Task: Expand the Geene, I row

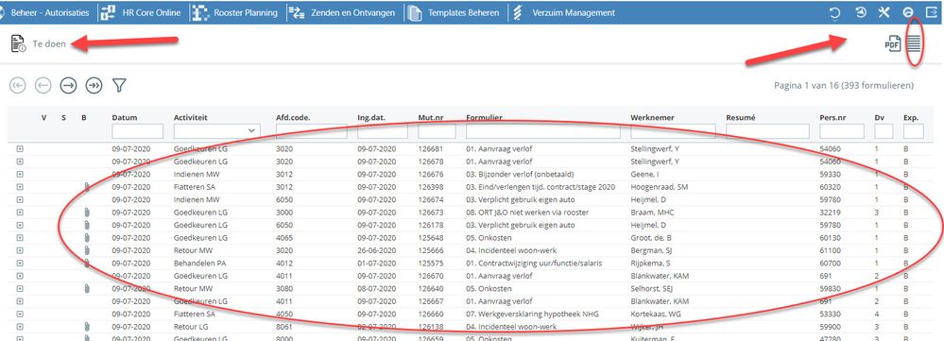Action: (x=19, y=174)
